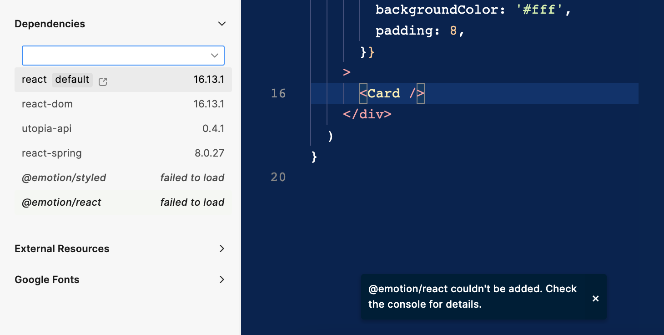Click the External Resources arrow icon
Screen dimensions: 664x335
(x=221, y=249)
